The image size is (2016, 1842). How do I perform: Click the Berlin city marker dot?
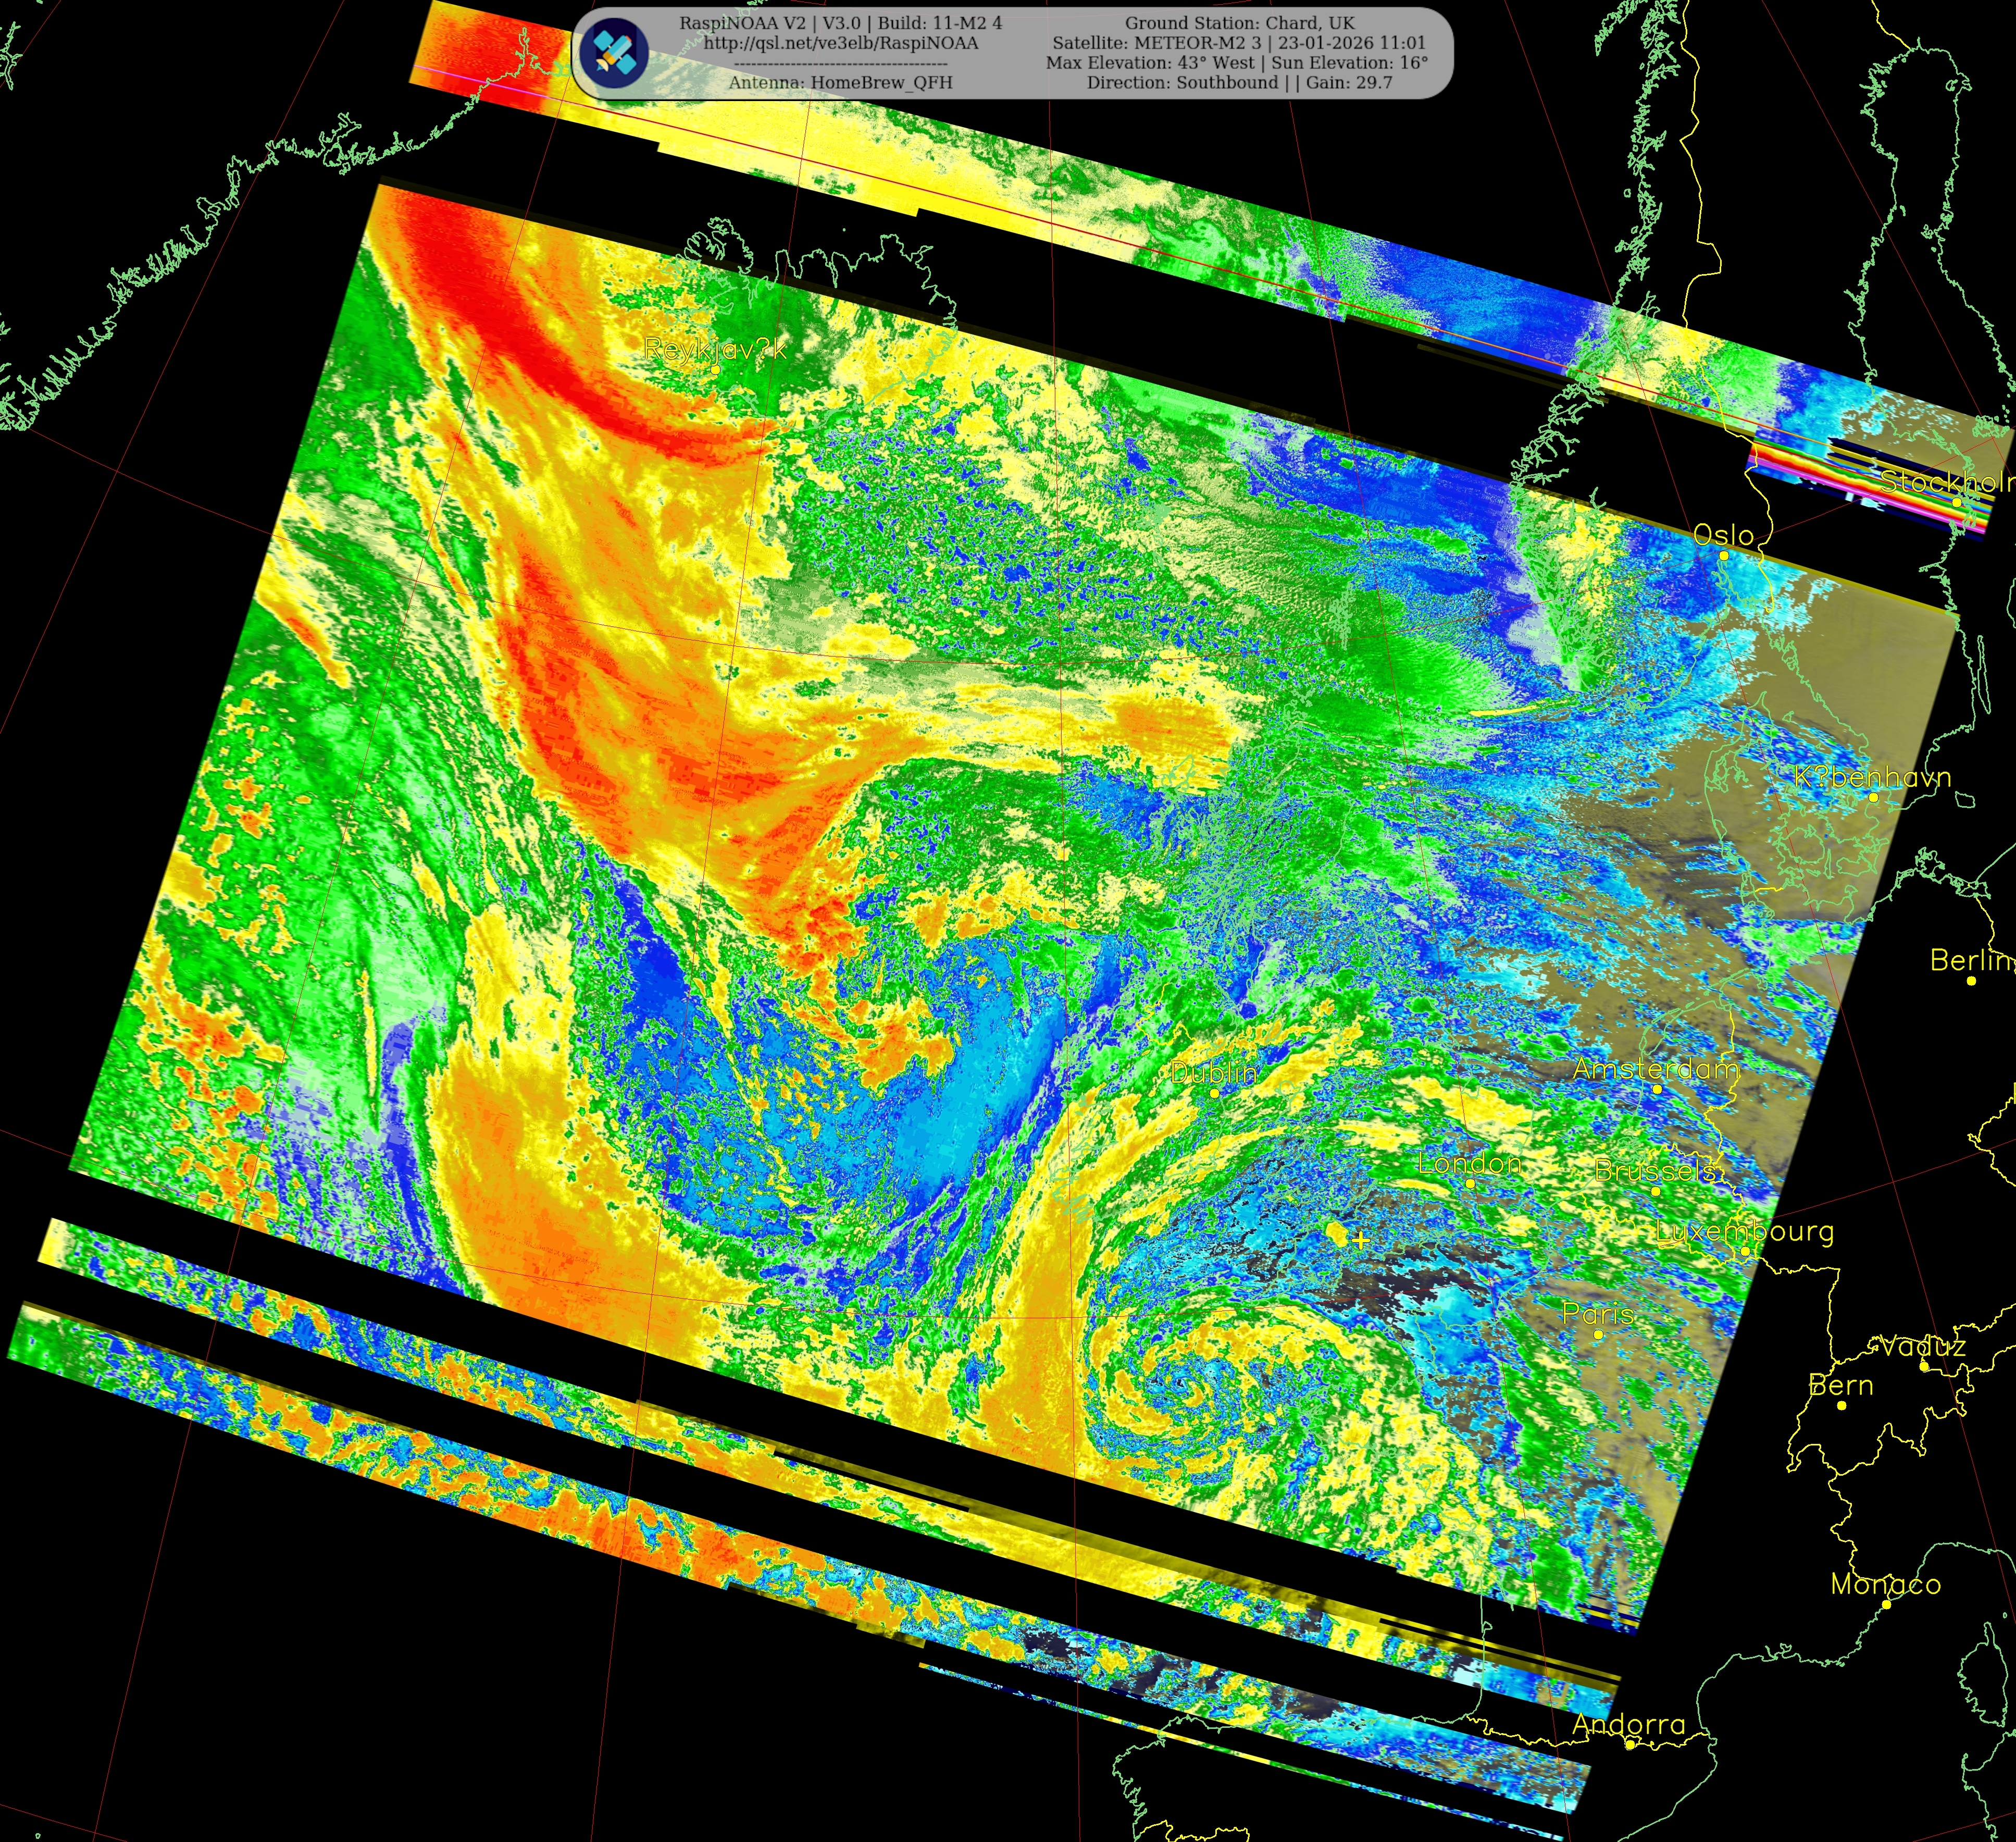coord(1971,981)
